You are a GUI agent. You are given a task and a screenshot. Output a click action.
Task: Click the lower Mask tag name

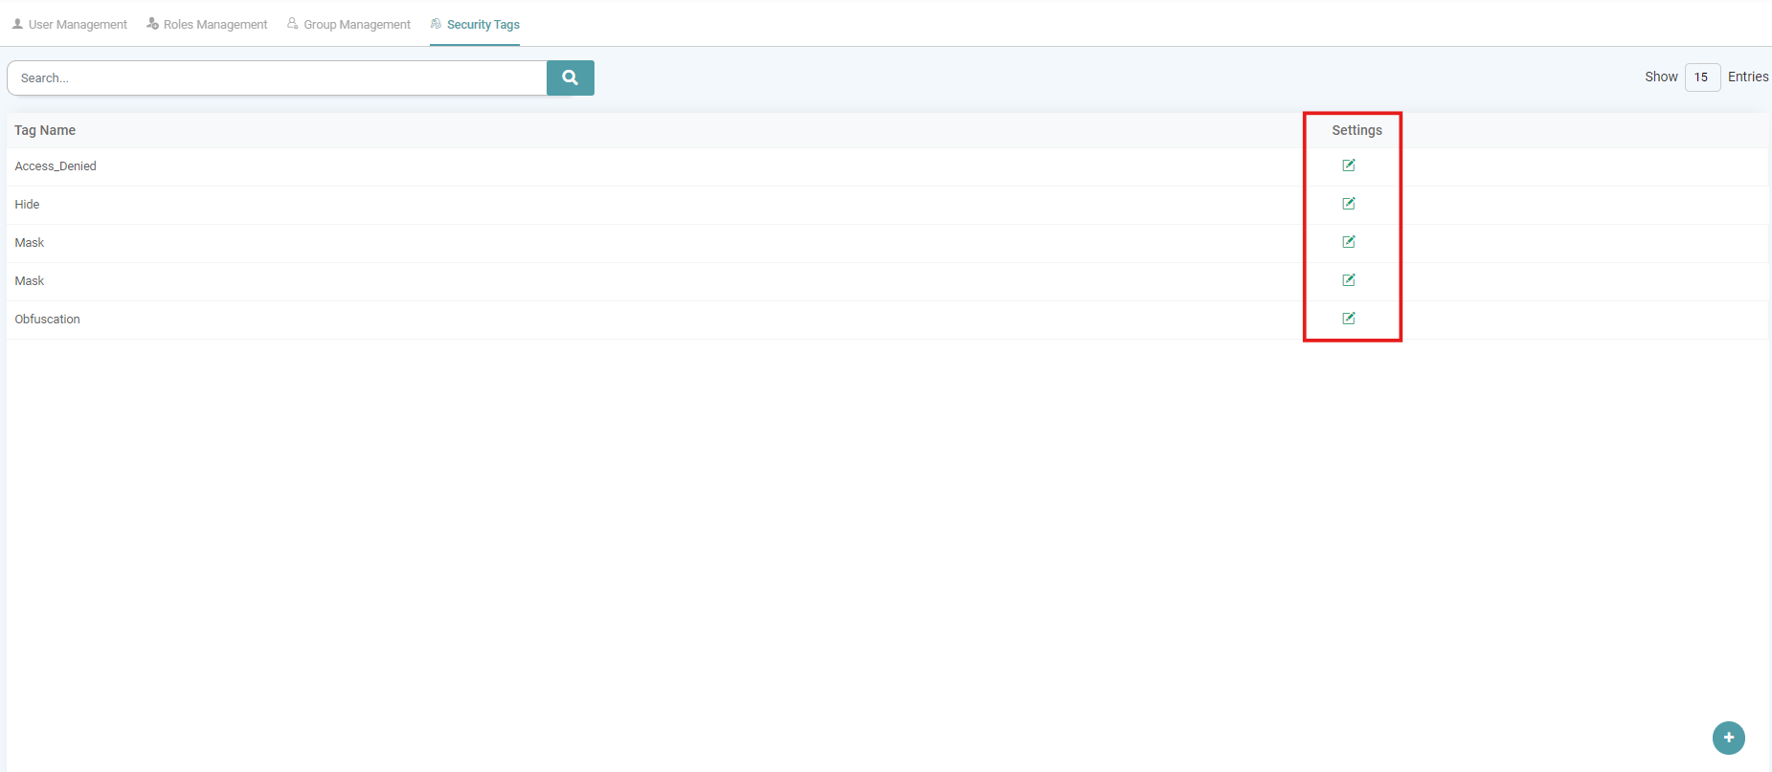(30, 281)
